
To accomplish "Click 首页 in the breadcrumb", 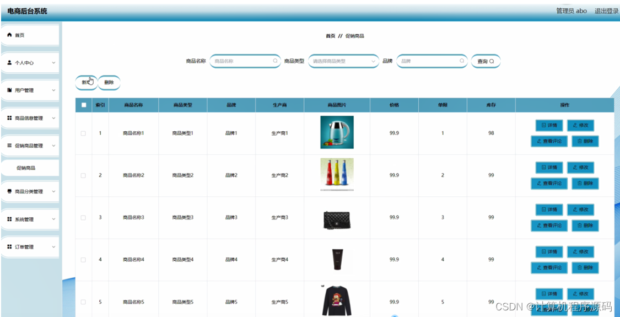I will (x=330, y=36).
